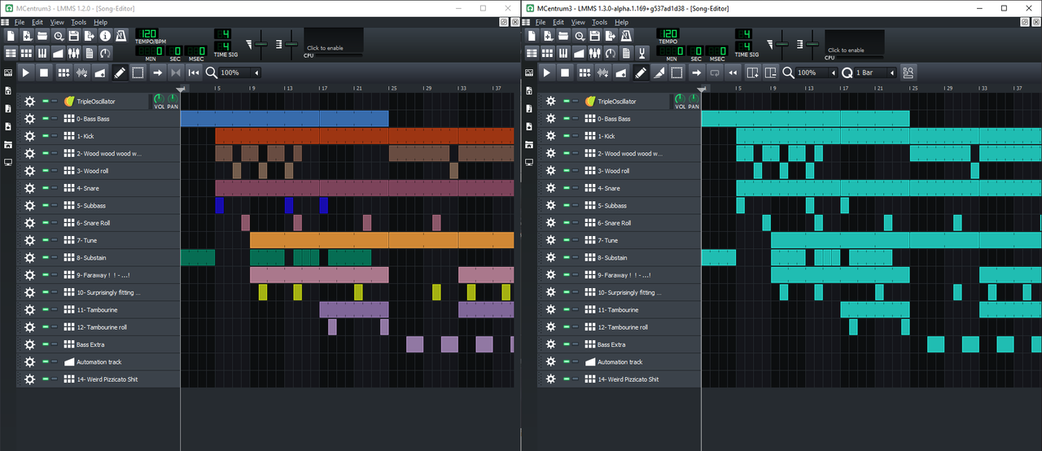Open View menu in LMMS 1.3.0-alpha window

tap(578, 22)
